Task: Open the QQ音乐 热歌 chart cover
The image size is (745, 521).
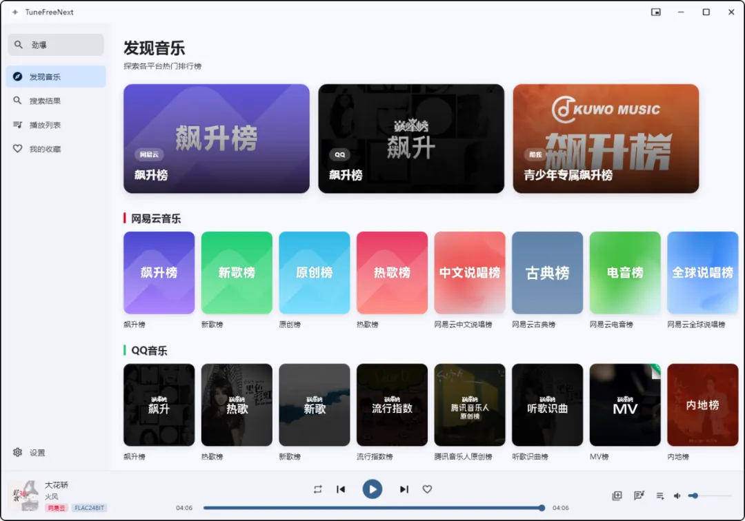Action: click(x=237, y=405)
